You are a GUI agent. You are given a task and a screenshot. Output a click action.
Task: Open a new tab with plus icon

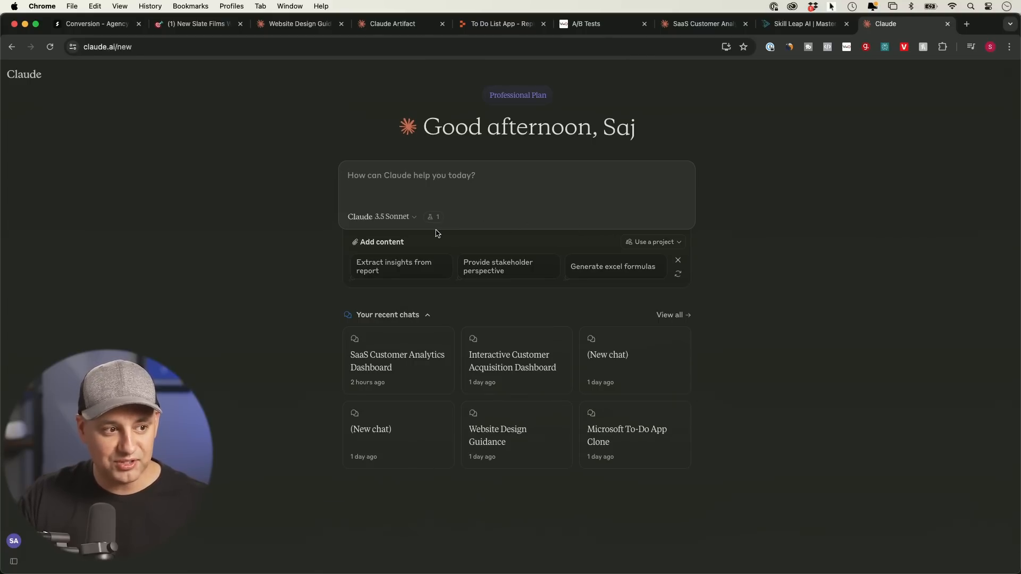click(x=967, y=24)
